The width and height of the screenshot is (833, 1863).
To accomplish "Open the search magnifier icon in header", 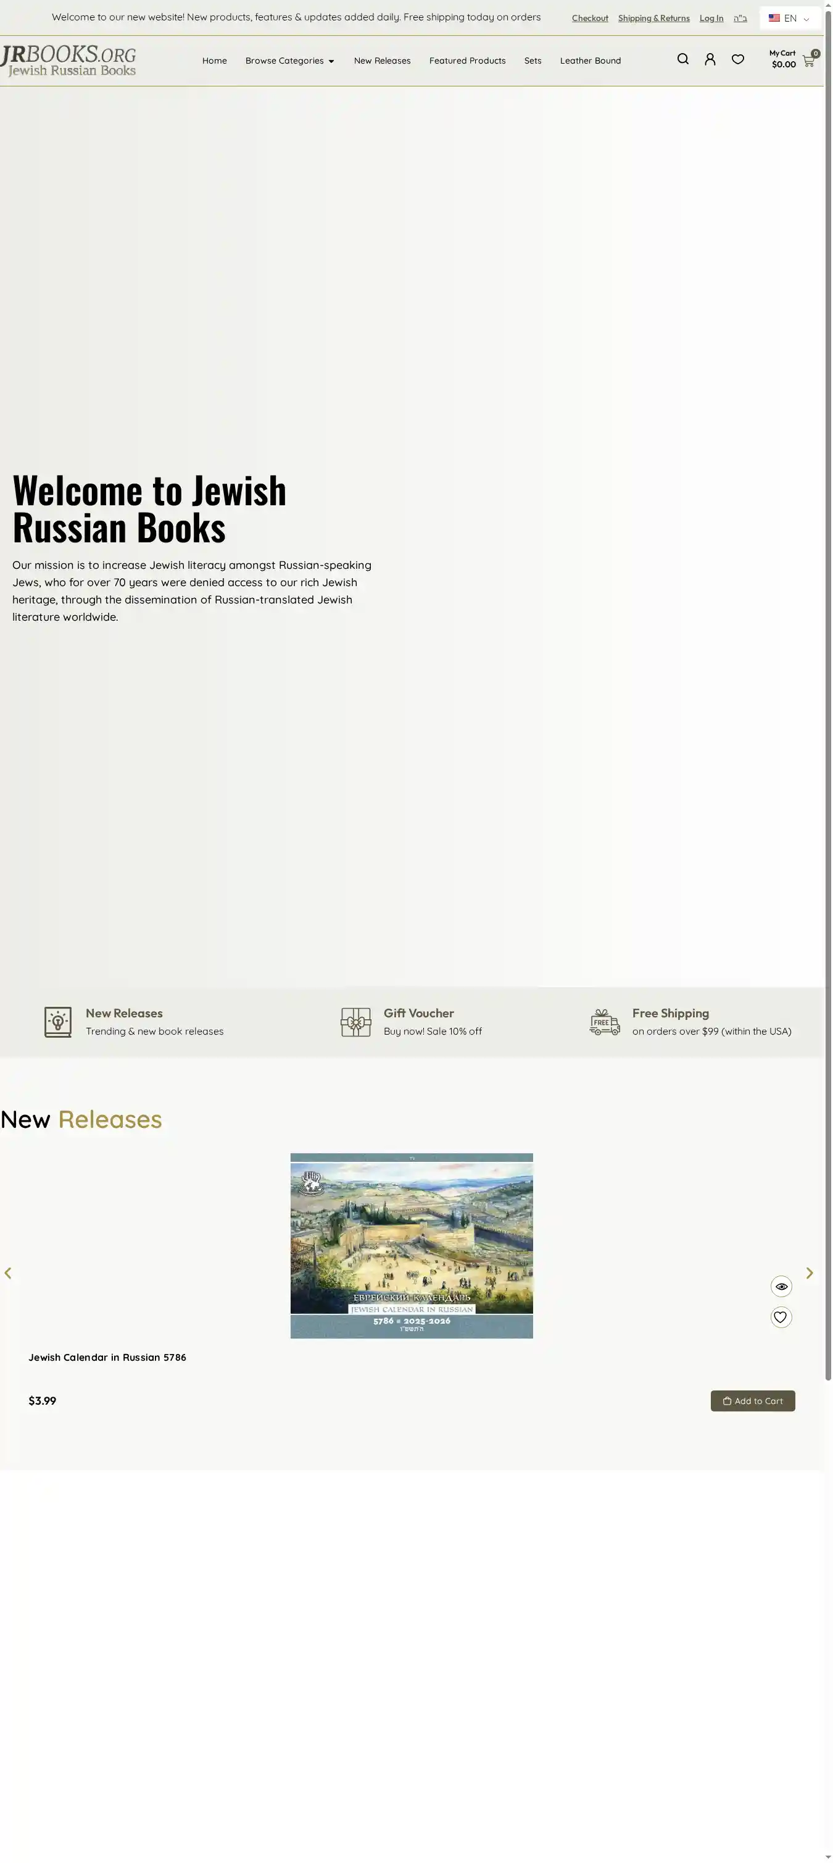I will click(682, 59).
